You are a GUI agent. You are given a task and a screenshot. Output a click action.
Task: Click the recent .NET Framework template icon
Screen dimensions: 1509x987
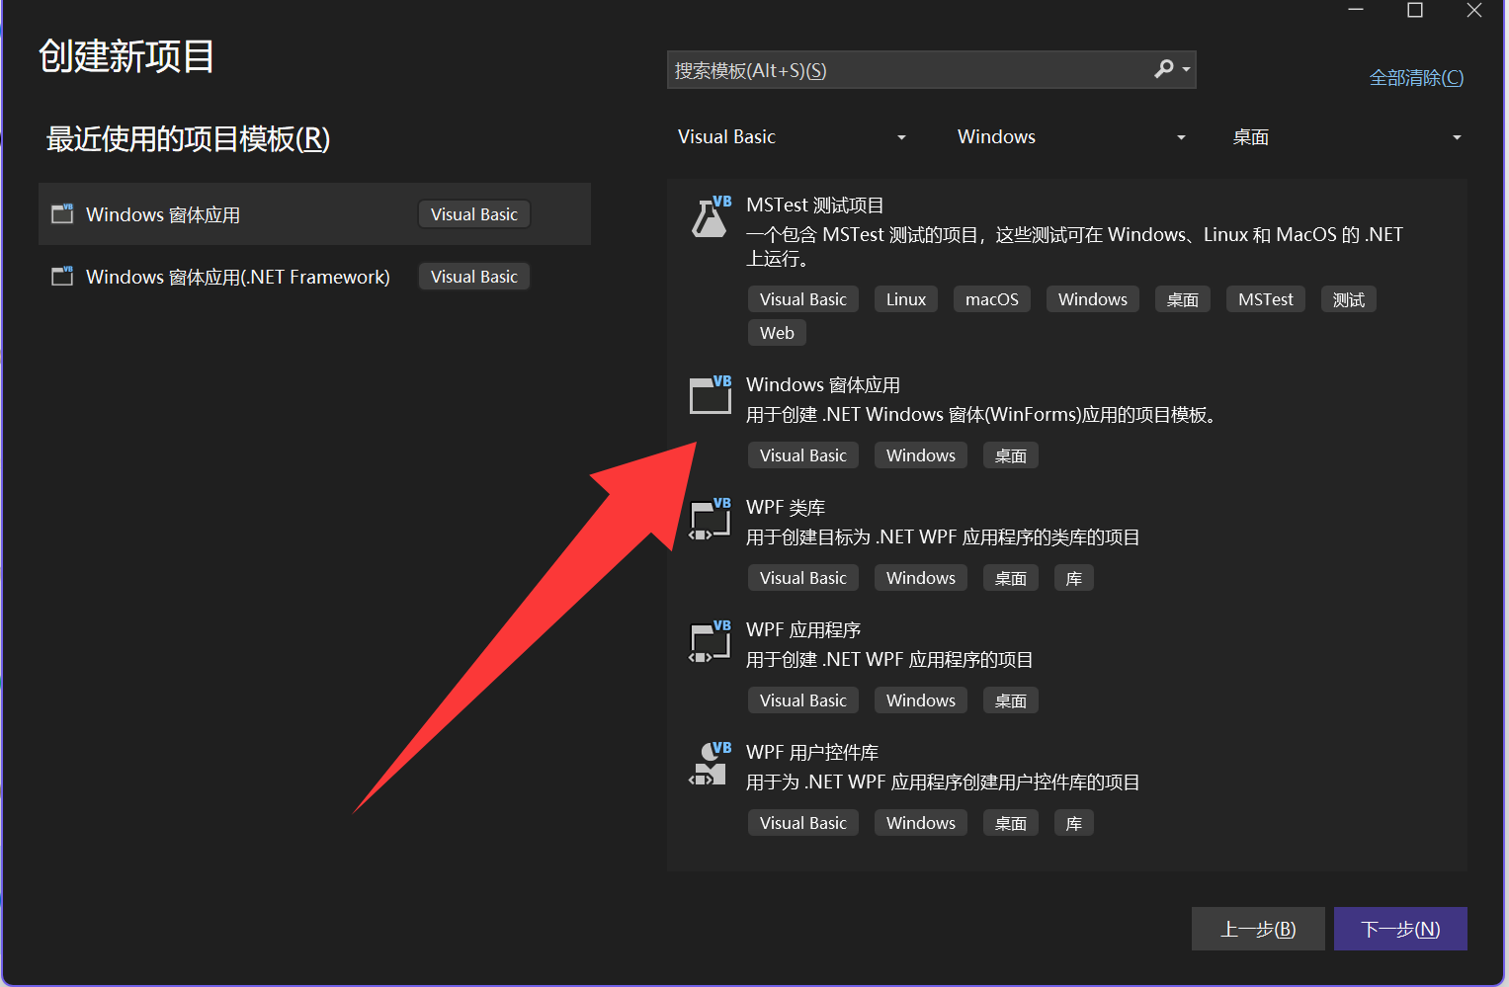coord(62,276)
